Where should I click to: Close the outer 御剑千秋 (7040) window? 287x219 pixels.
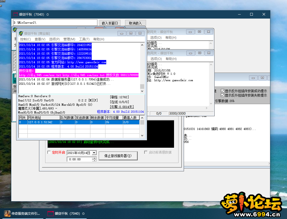[x=264, y=14]
